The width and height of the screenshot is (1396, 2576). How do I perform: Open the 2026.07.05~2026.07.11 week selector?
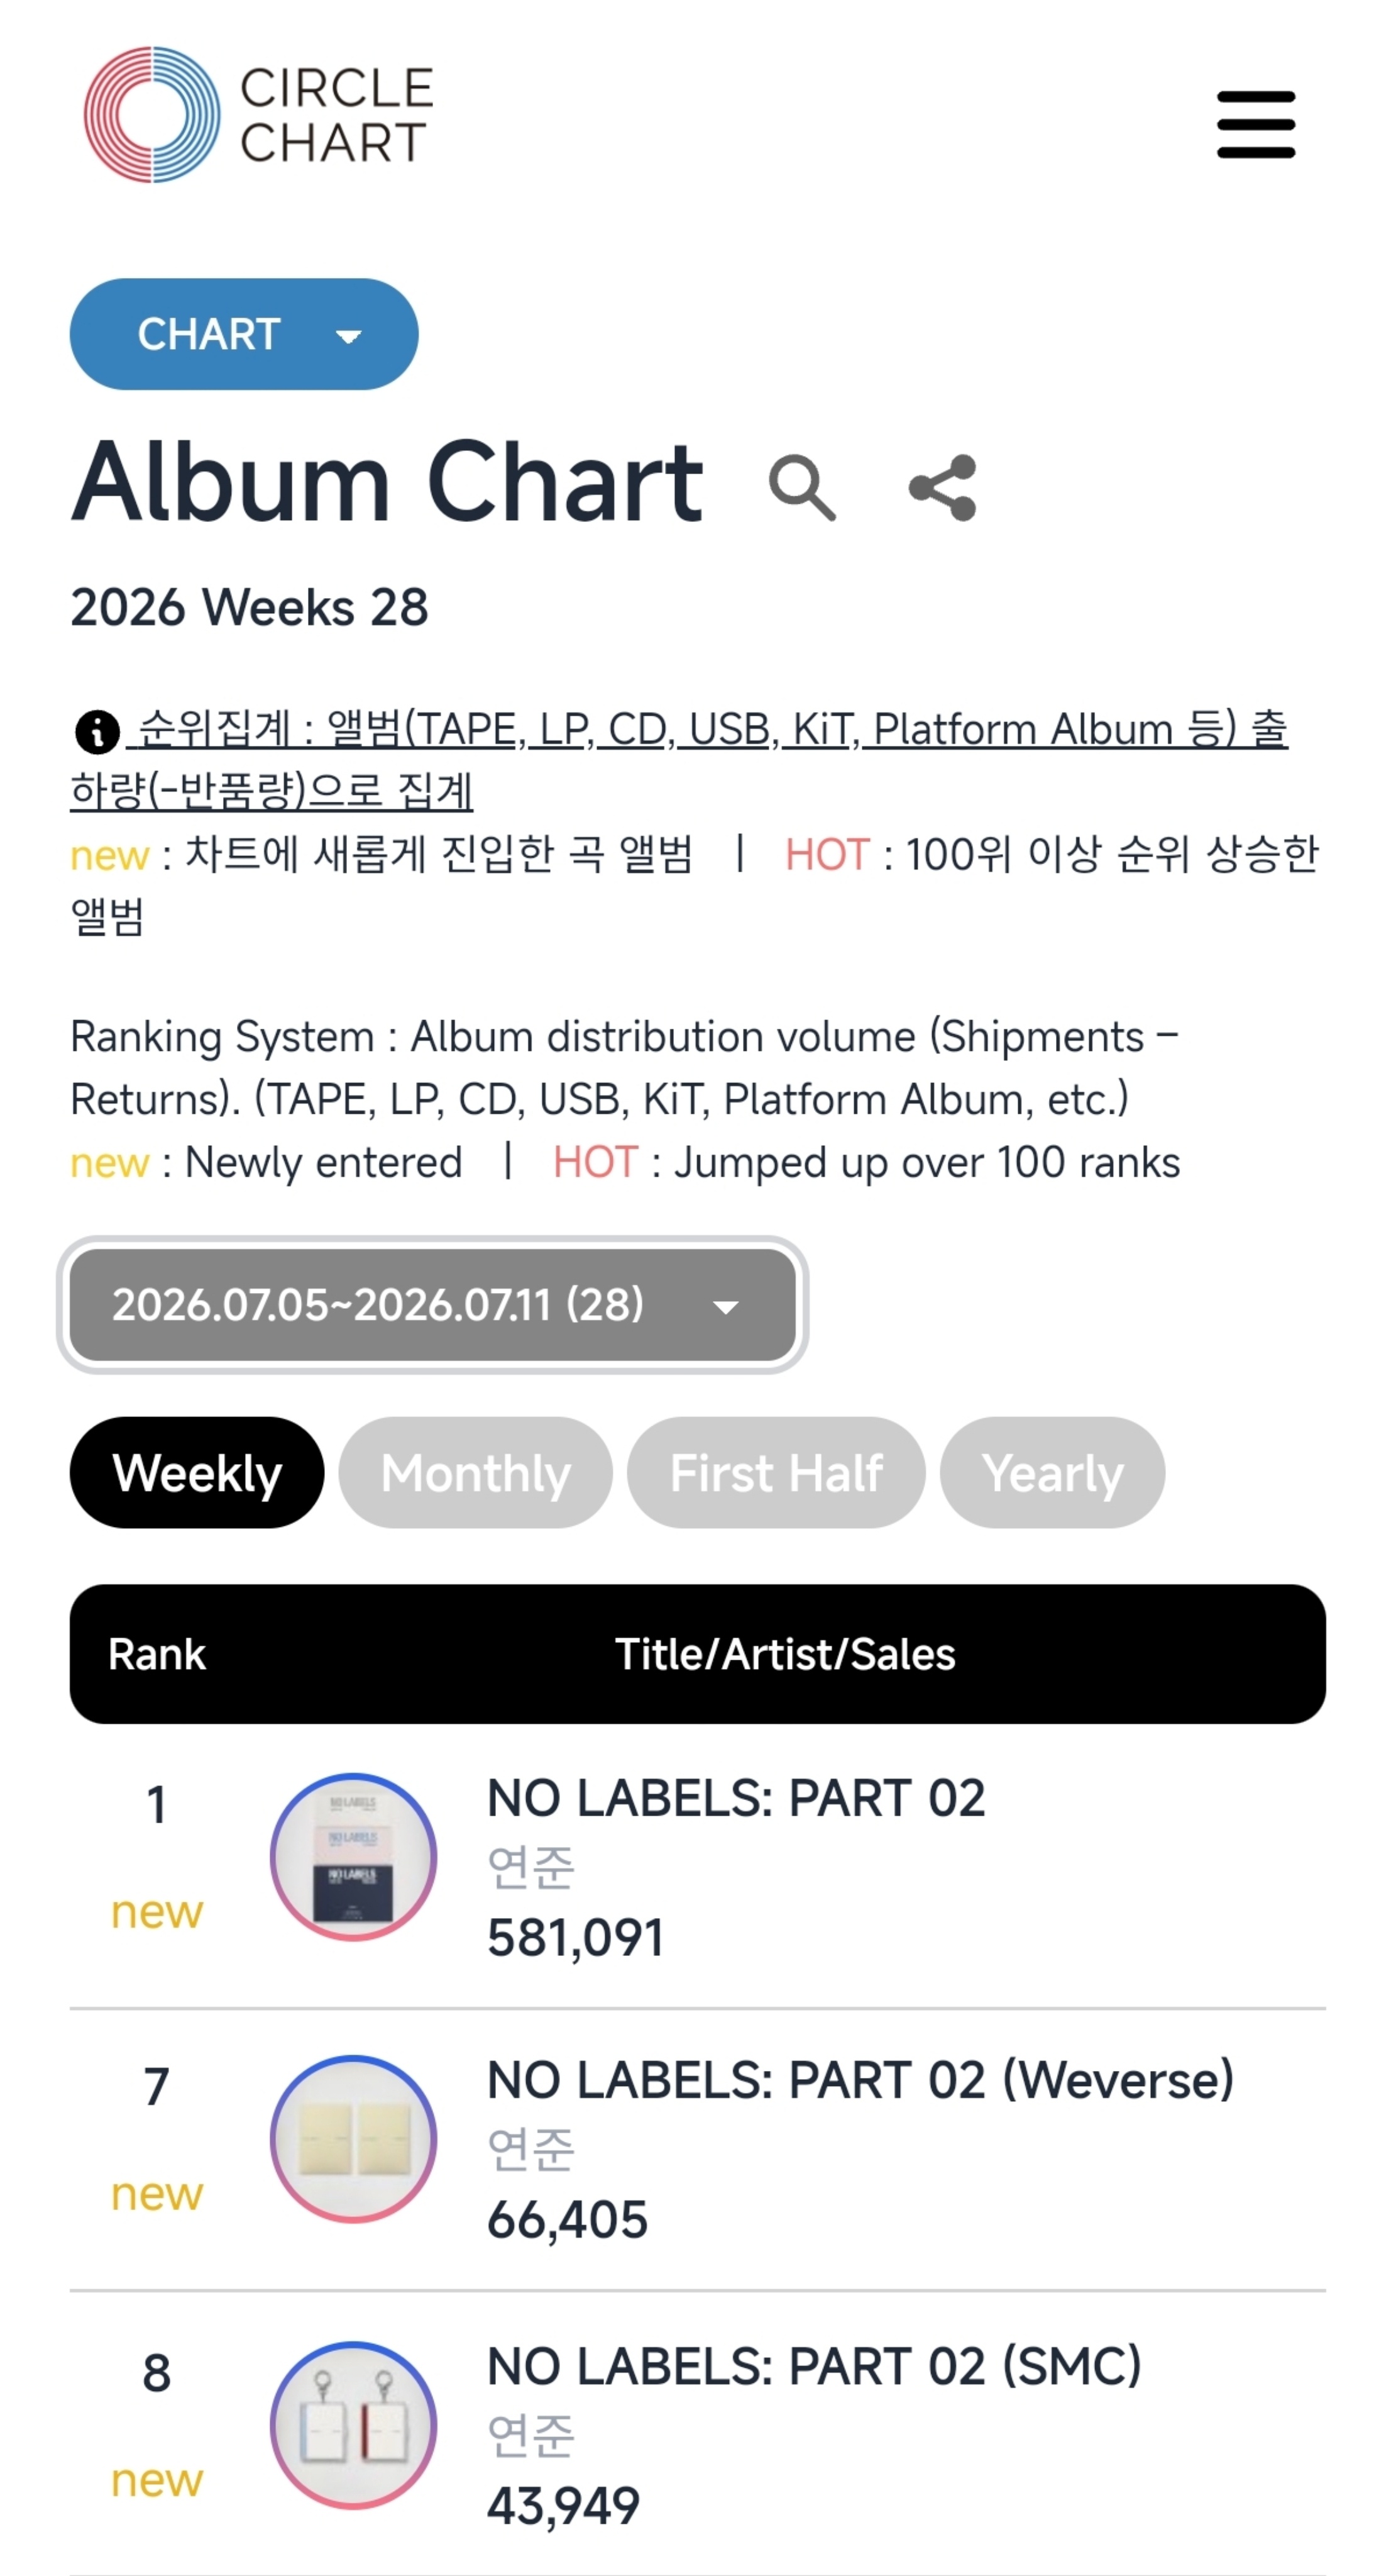(x=432, y=1305)
